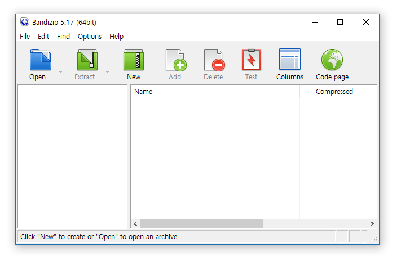
Task: Click the horizontal scrollbar thumb
Action: tap(202, 224)
